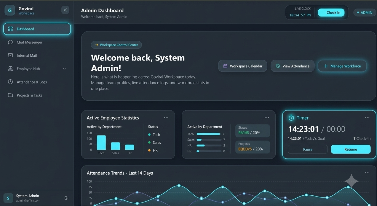This screenshot has height=206, width=377.
Task: Click the Admin Dashboard heading
Action: pos(102,10)
